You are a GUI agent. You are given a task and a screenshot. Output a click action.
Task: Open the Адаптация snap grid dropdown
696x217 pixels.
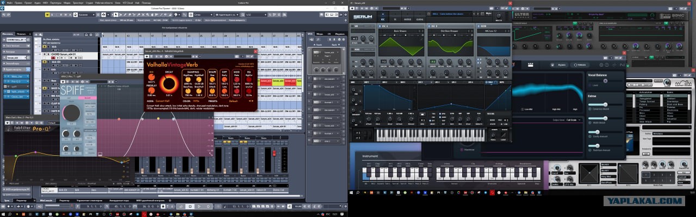pyautogui.click(x=228, y=15)
